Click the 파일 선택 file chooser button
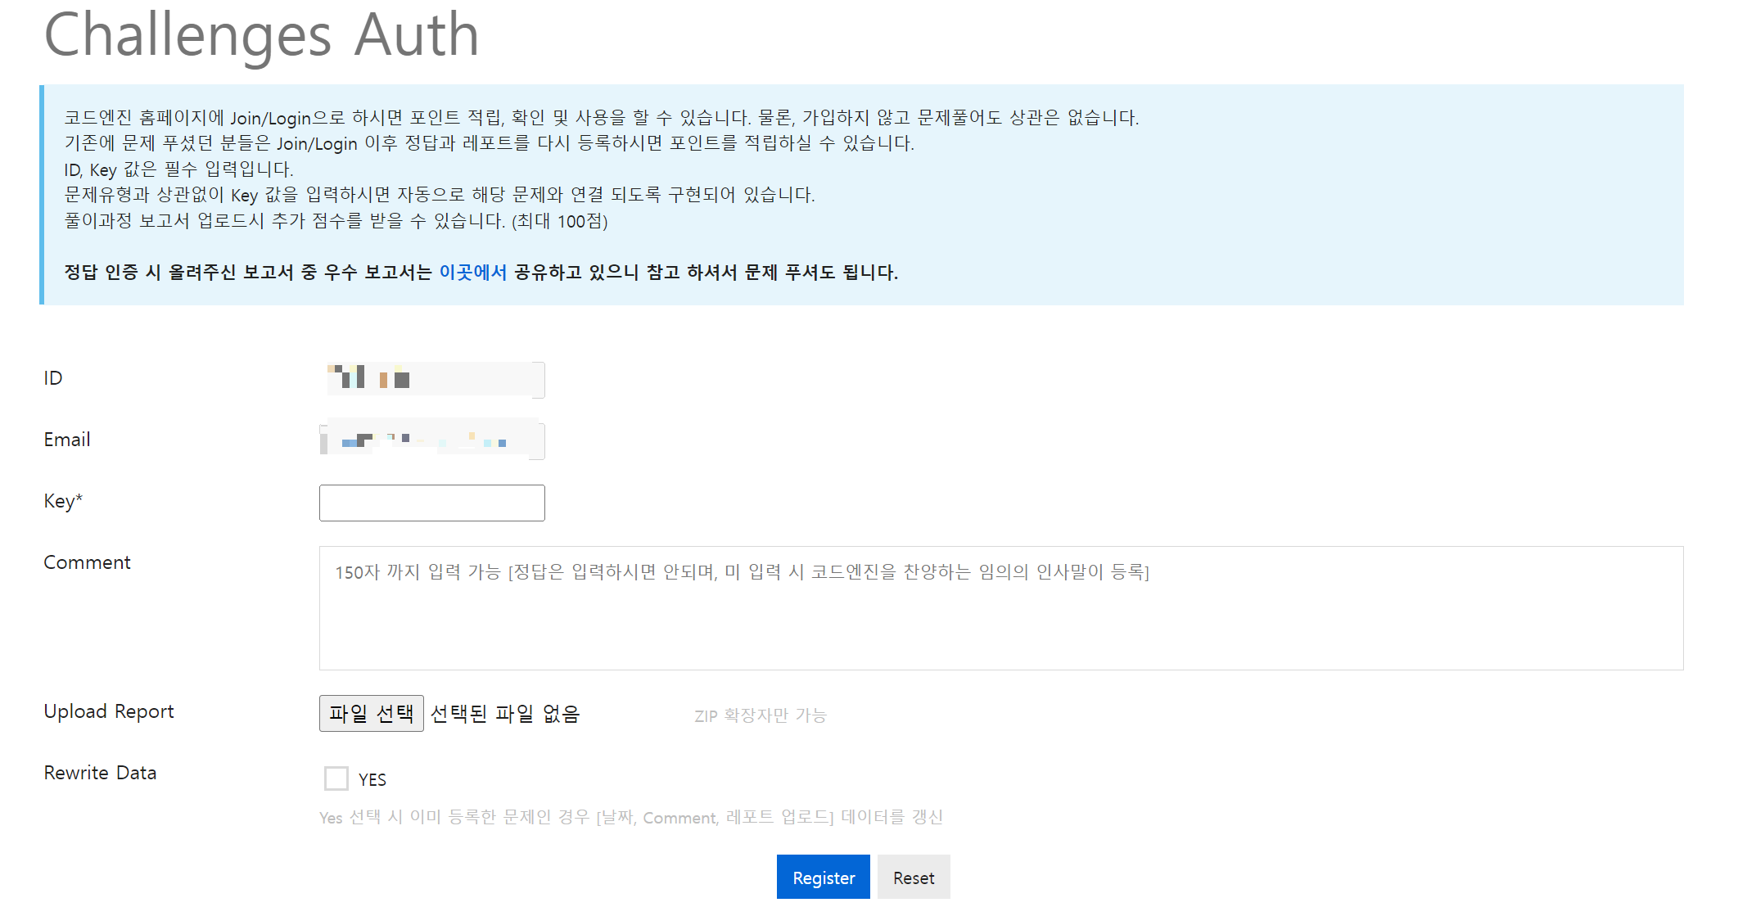Image resolution: width=1738 pixels, height=916 pixels. pyautogui.click(x=371, y=713)
